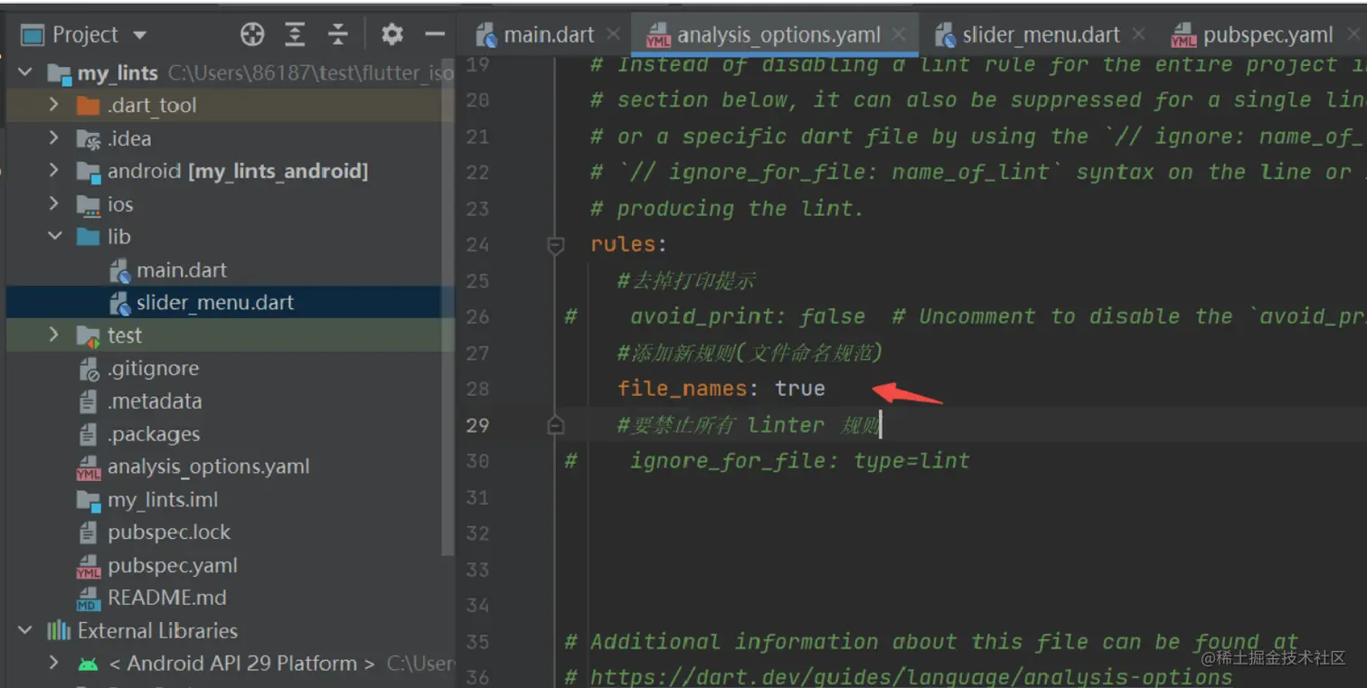The width and height of the screenshot is (1367, 688).
Task: Fold the rules block at line 24
Action: tap(556, 244)
